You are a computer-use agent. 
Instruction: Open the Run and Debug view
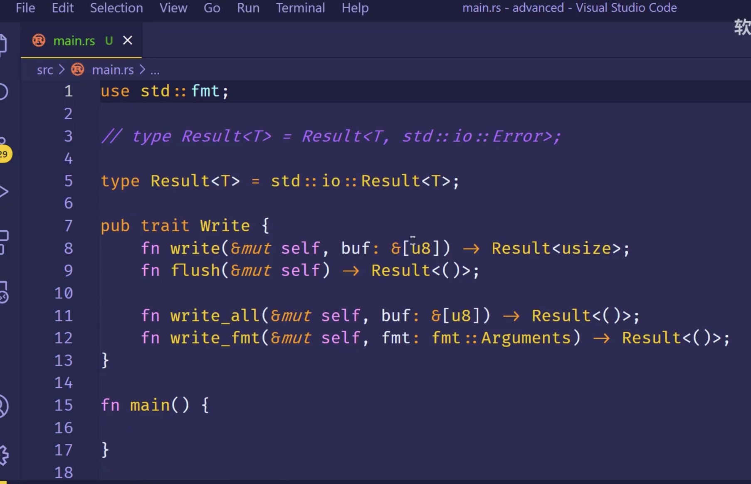point(3,192)
